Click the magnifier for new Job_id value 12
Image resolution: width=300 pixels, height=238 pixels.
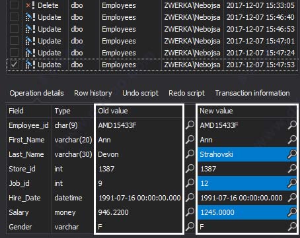click(x=292, y=183)
